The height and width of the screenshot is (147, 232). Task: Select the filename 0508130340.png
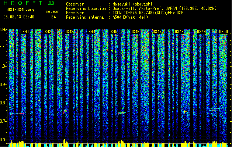coord(19,10)
